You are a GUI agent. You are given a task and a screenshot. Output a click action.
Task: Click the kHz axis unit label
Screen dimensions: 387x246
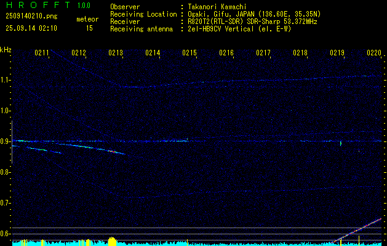tap(6, 49)
